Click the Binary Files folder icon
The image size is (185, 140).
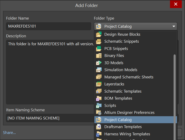tap(99, 56)
